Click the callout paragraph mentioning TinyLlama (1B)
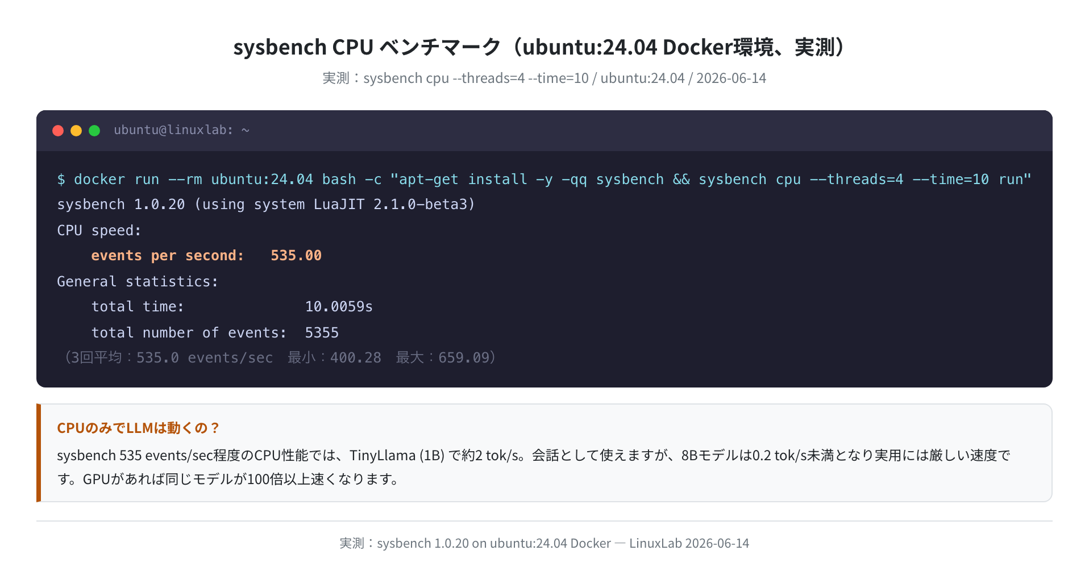 click(533, 467)
